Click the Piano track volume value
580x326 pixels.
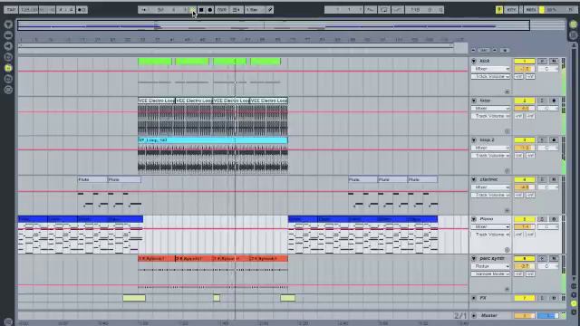524,227
